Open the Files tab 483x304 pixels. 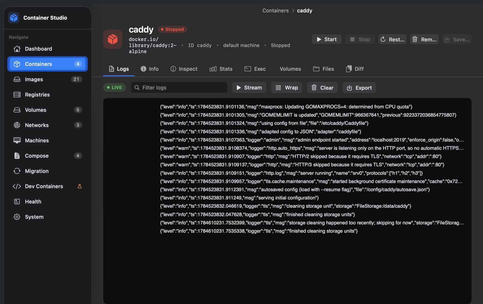pos(323,69)
